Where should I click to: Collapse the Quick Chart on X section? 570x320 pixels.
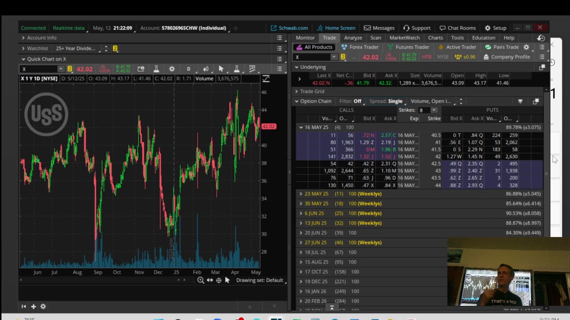23,59
